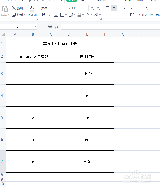Click the Cut (剪切) scissors button
Image resolution: width=160 pixels, height=187 pixels.
pos(17,8)
